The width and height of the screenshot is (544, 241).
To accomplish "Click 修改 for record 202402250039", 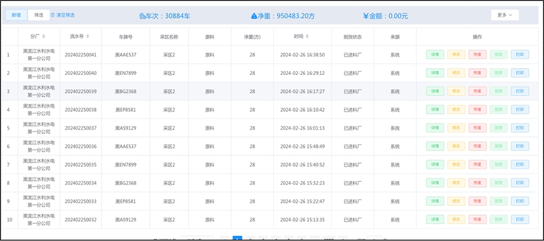I will click(x=456, y=92).
